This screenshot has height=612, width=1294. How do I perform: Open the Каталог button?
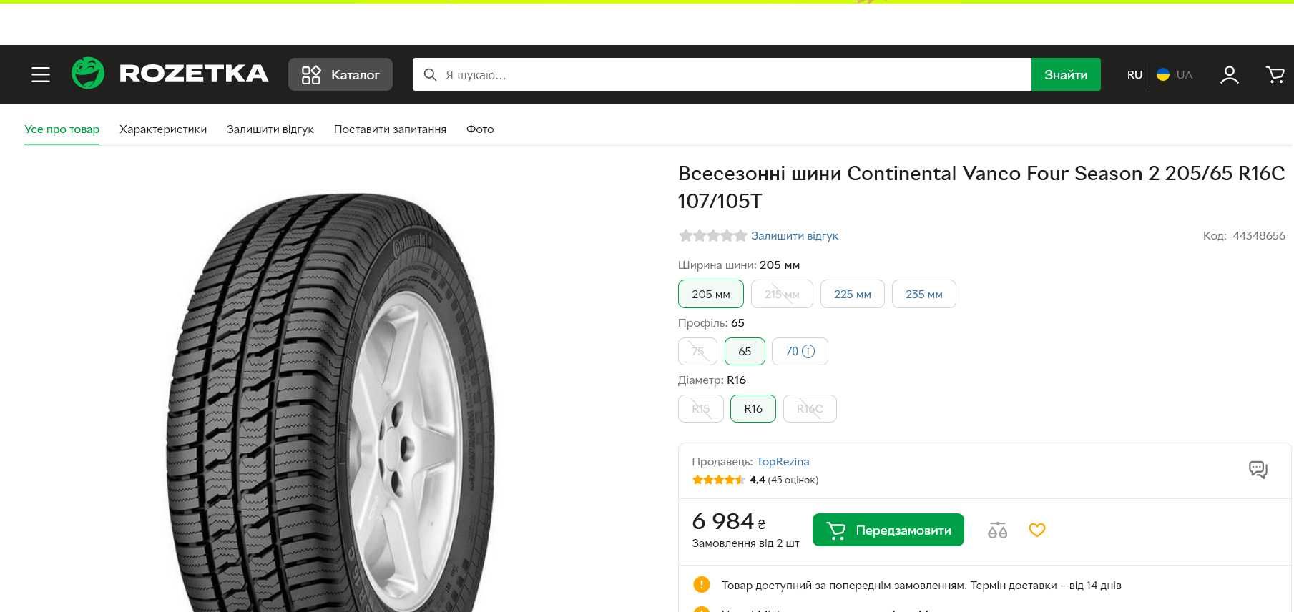pyautogui.click(x=340, y=74)
